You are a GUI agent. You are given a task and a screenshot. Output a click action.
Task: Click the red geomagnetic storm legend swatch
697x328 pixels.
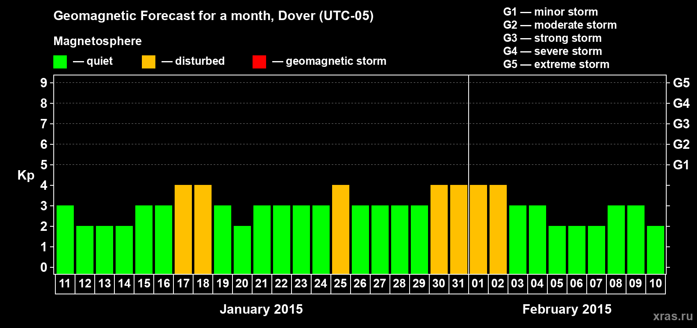tap(260, 62)
